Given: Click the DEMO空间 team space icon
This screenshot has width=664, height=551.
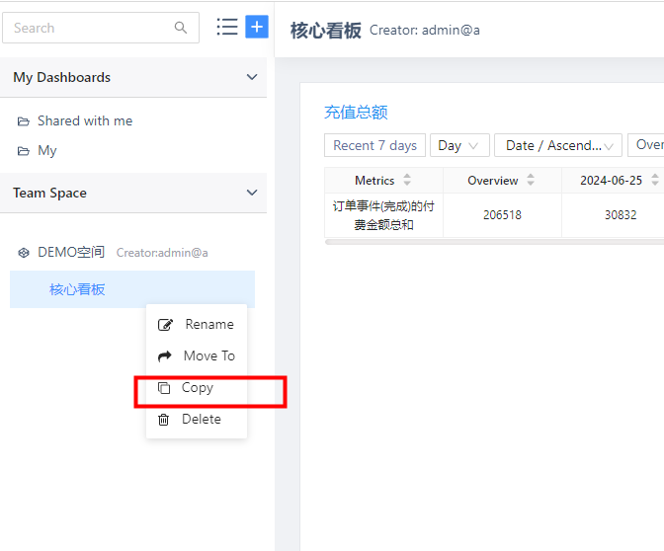Looking at the screenshot, I should tap(25, 253).
